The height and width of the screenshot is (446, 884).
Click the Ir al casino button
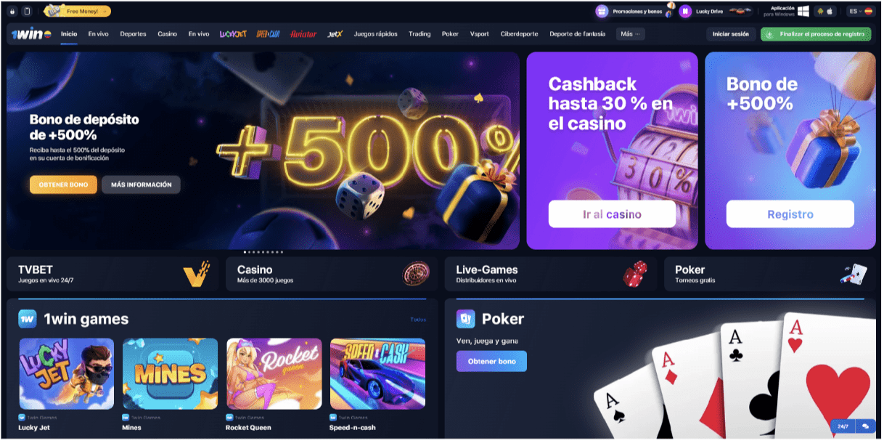612,214
